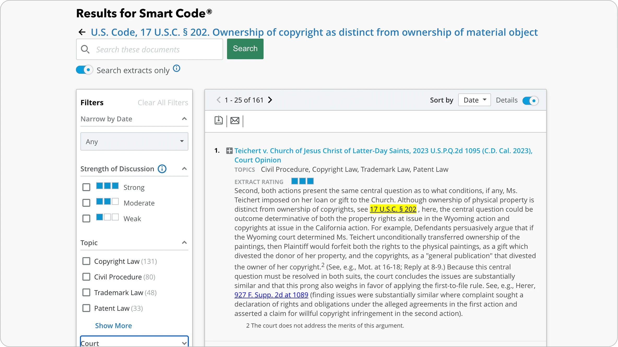618x347 pixels.
Task: Open Strength of Discussion info icon
Action: click(162, 169)
